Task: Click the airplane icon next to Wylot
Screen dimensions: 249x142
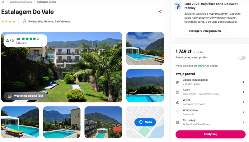Action: tap(177, 102)
